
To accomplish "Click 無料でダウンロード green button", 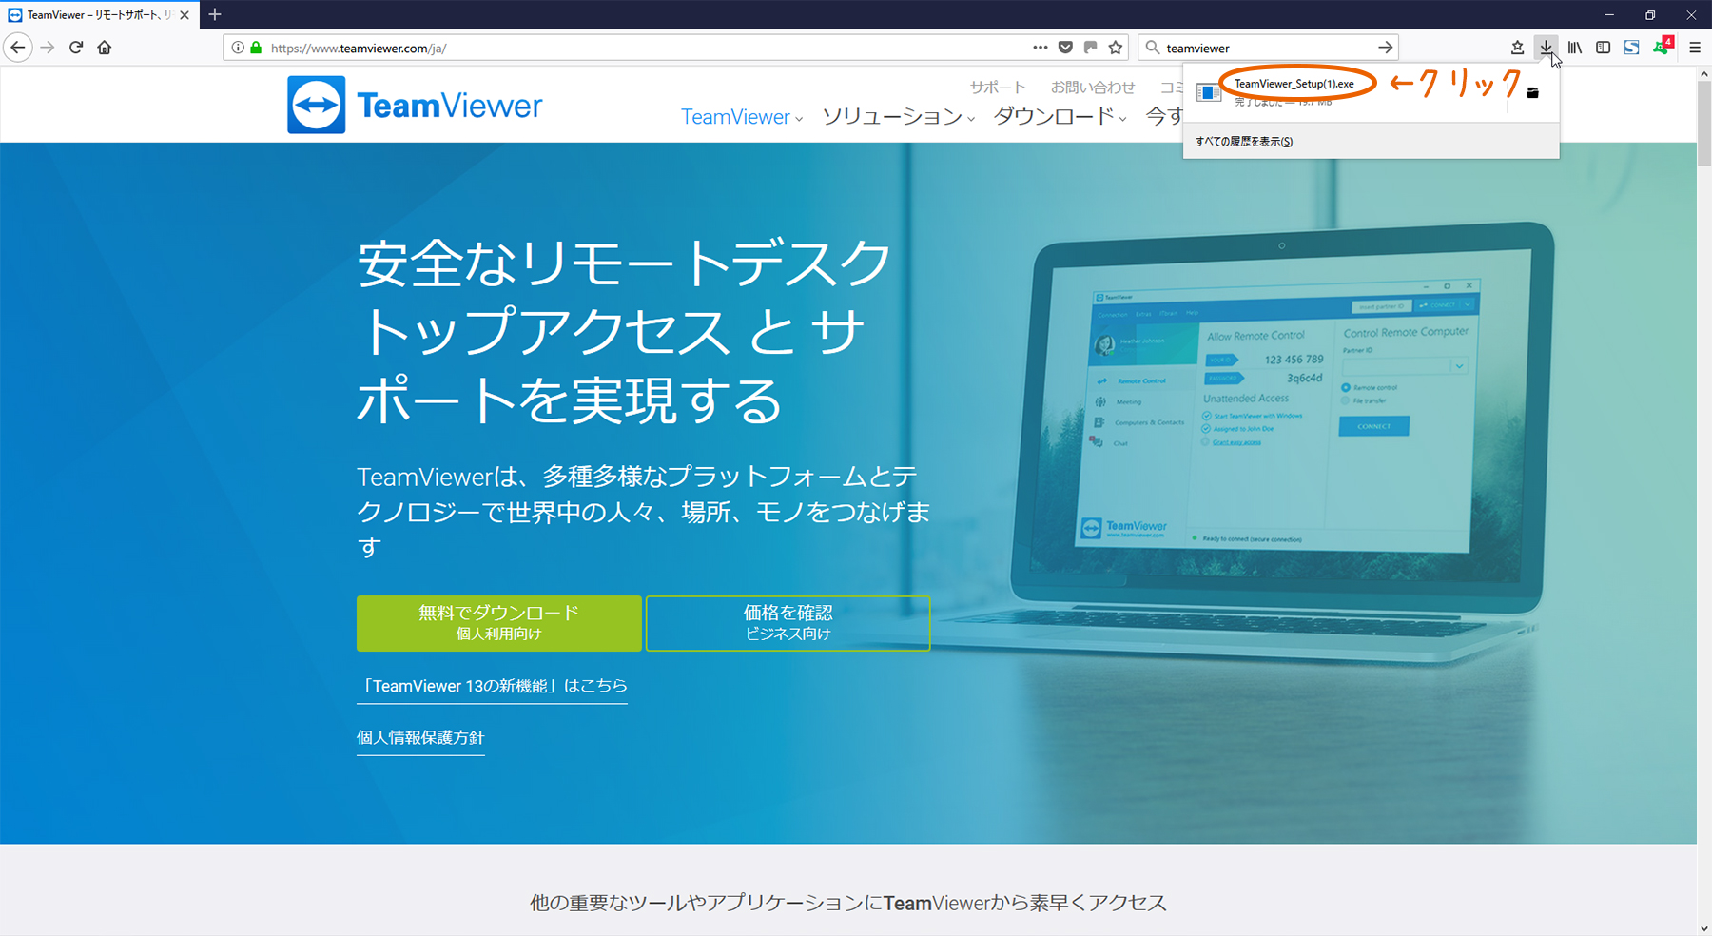I will point(499,623).
